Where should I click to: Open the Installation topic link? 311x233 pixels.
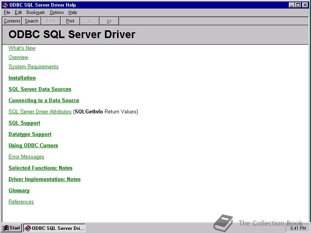coord(22,78)
